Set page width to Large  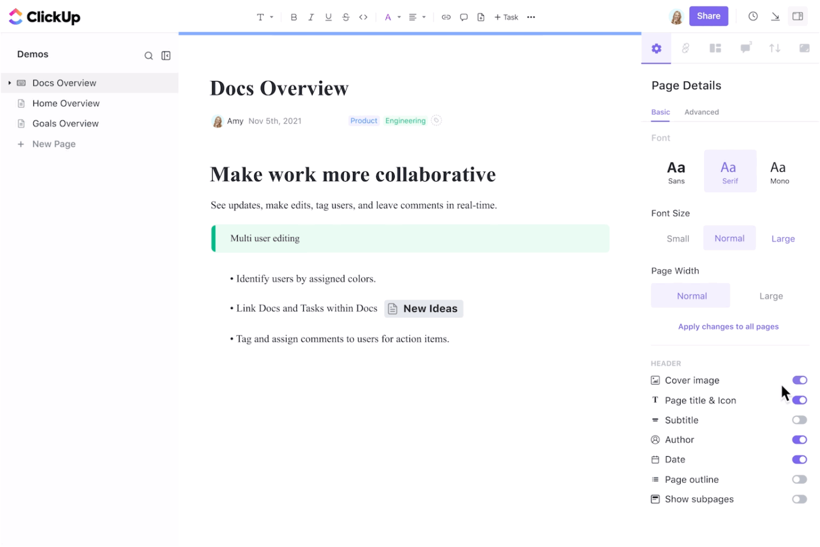click(771, 296)
